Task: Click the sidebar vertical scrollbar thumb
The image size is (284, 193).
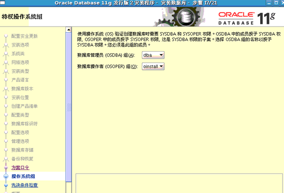Action: 69,107
